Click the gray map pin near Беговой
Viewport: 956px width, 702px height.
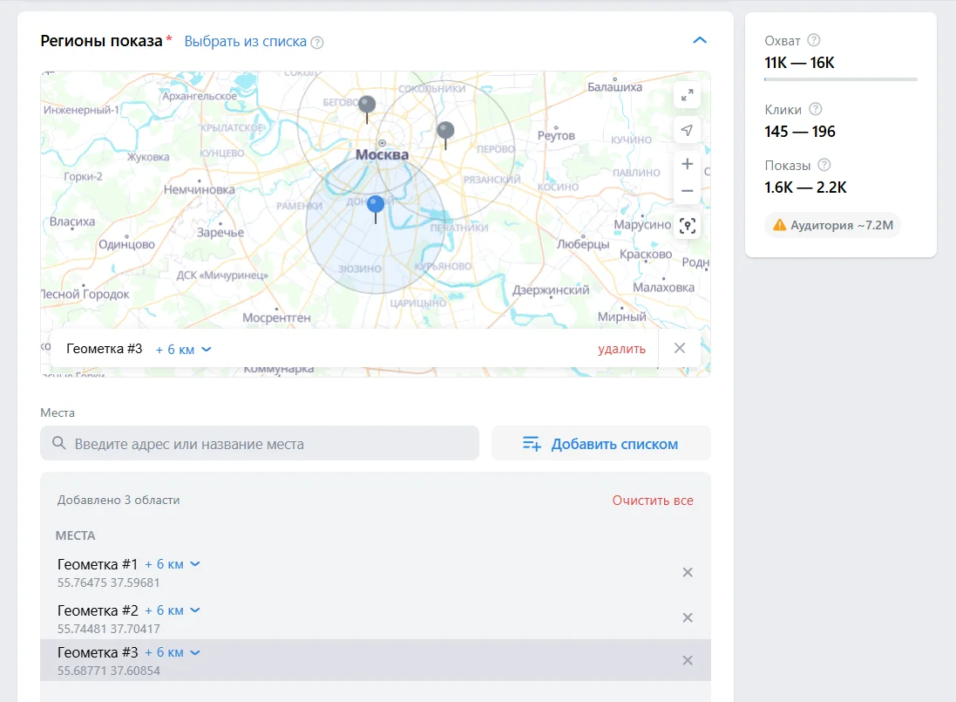coord(367,106)
